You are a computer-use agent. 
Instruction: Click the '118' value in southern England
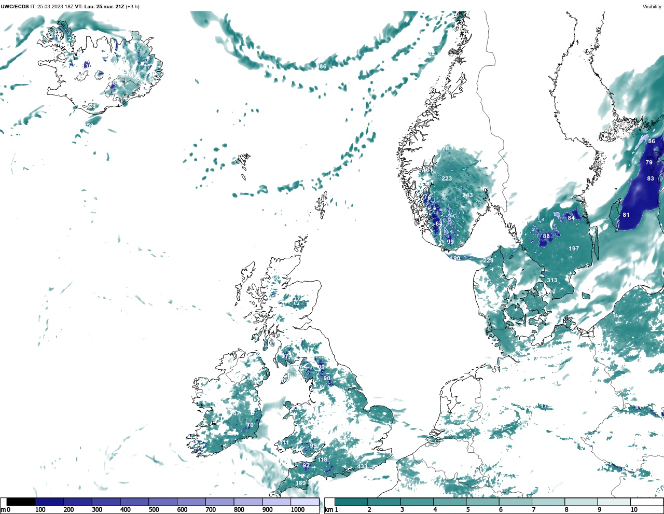323,460
